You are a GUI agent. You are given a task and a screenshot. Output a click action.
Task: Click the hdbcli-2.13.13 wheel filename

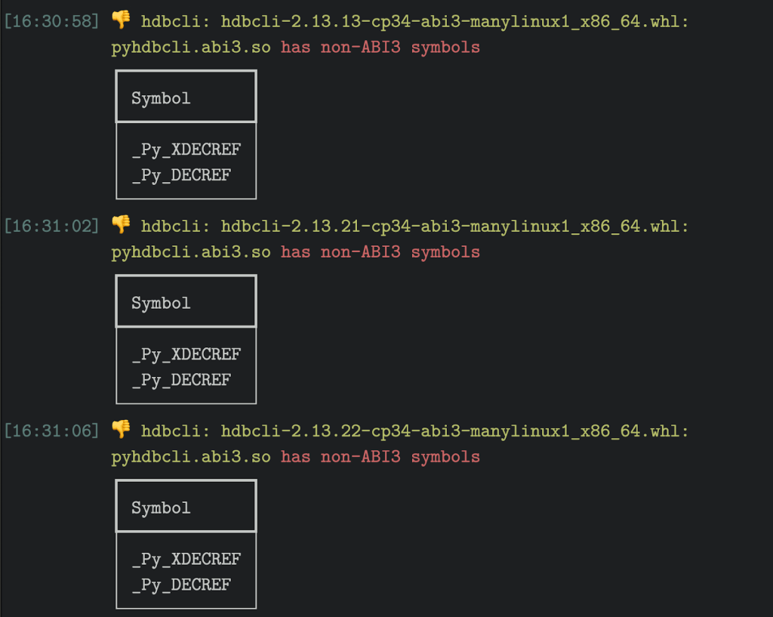[454, 20]
